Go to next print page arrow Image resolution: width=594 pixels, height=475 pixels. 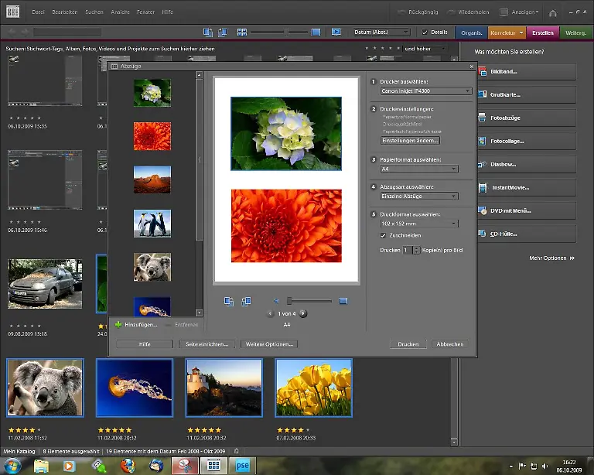303,313
